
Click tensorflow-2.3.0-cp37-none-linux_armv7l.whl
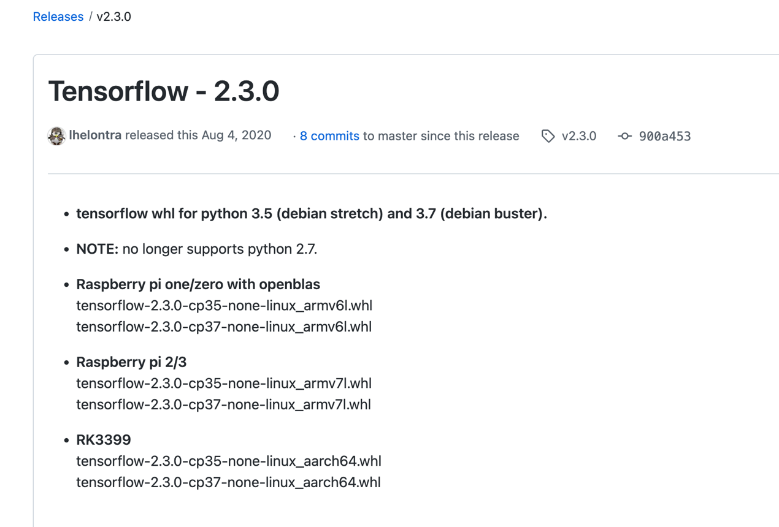point(224,404)
